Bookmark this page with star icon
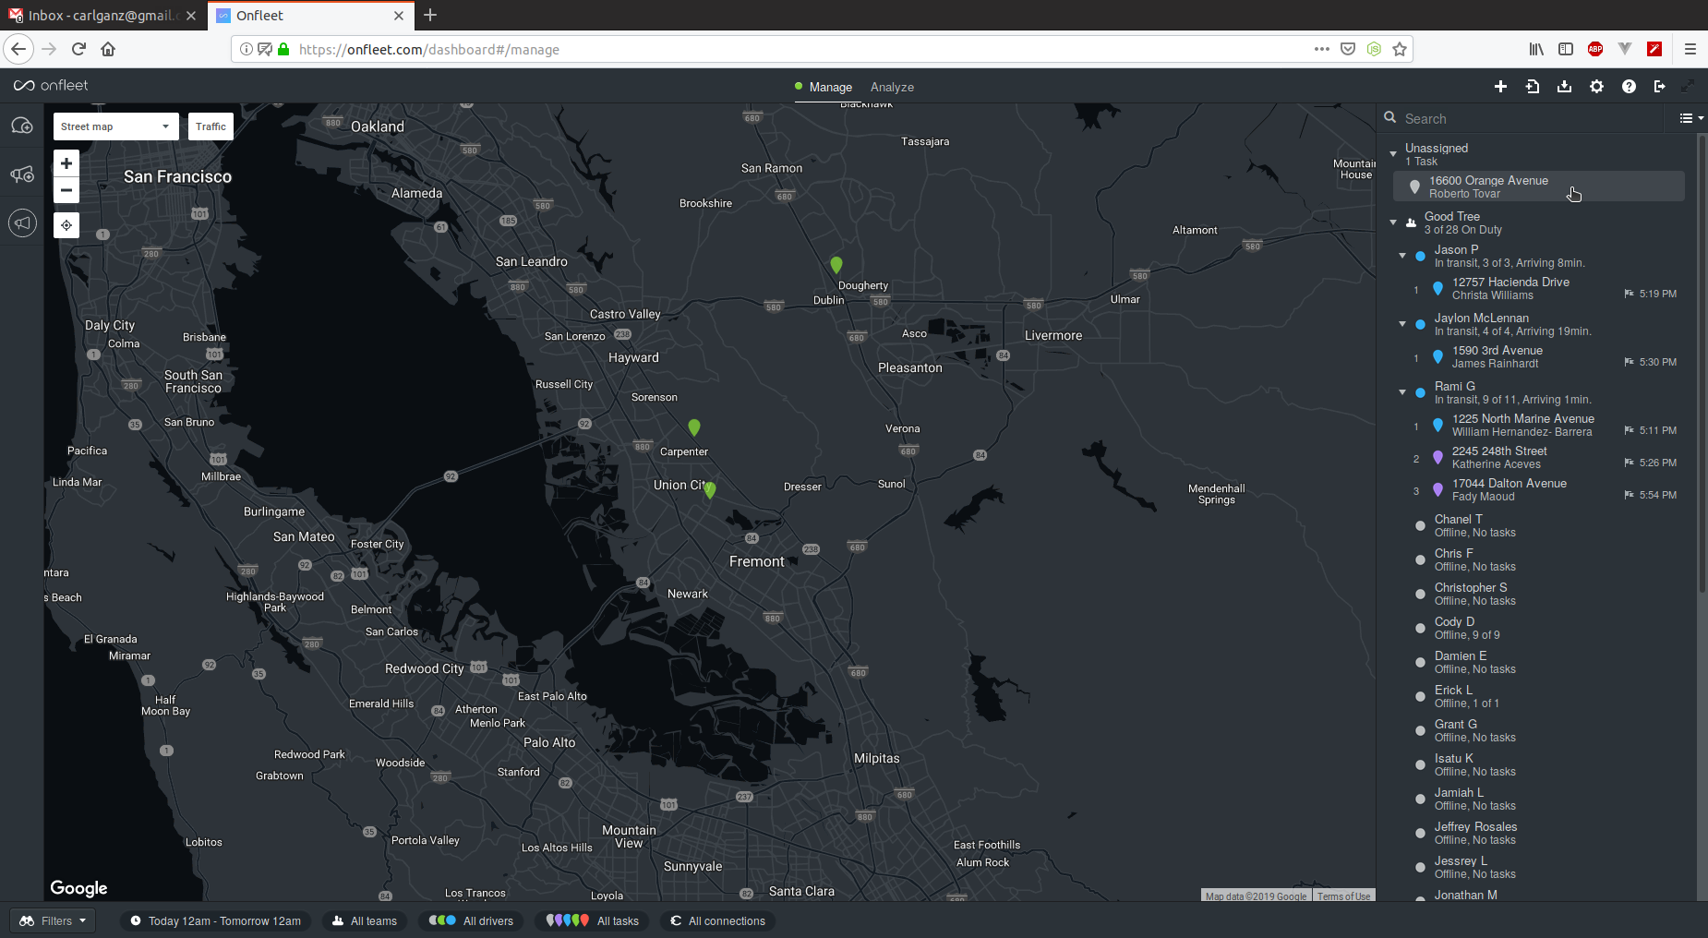 tap(1400, 49)
